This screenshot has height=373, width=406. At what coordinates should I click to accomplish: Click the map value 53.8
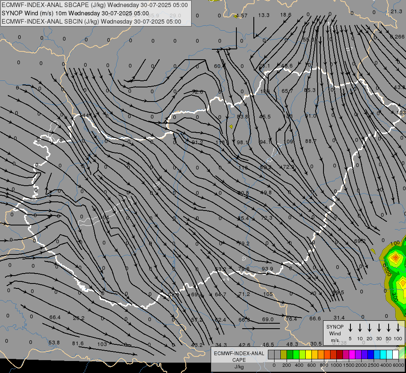pos(54,342)
